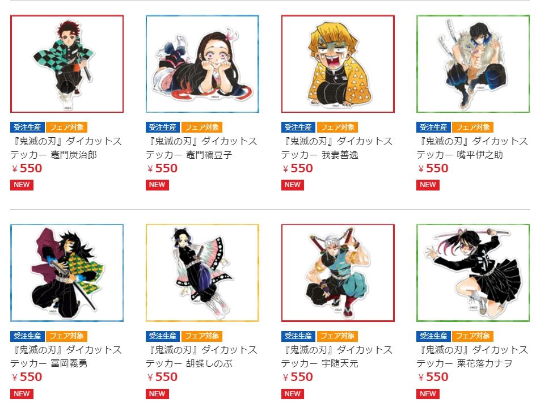Open the 冨岡義勇 product title link
The height and width of the screenshot is (411, 536).
66,357
